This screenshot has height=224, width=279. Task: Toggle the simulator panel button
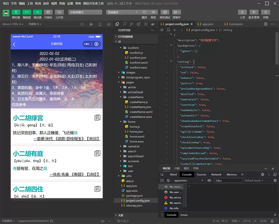click(16, 12)
